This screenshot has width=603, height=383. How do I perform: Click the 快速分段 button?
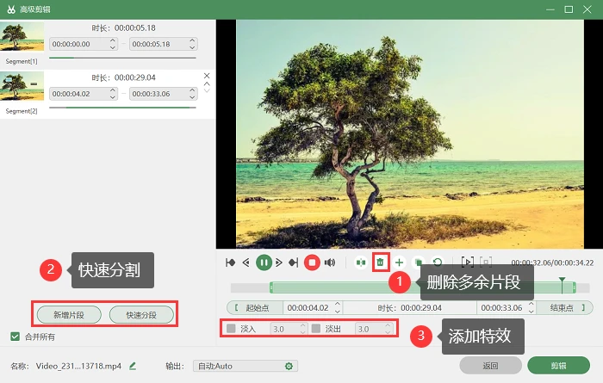tap(141, 315)
